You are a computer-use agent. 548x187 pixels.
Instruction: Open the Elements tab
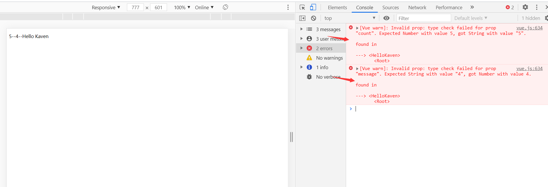[337, 7]
